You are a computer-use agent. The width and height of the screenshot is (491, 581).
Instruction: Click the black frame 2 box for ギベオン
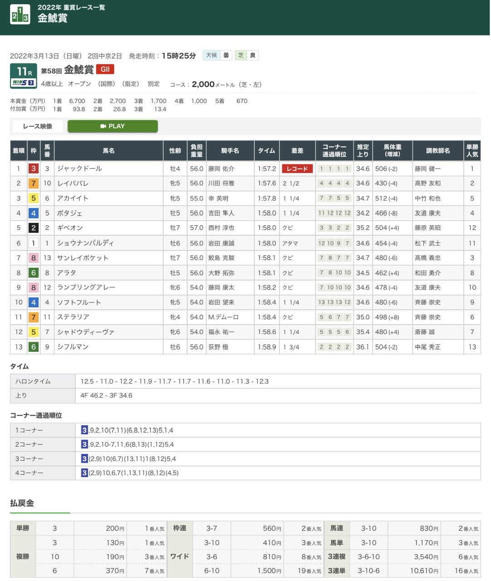pos(34,228)
